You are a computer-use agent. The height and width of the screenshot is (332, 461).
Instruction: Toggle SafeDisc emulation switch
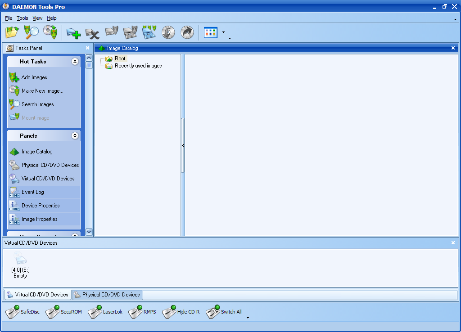pos(23,312)
